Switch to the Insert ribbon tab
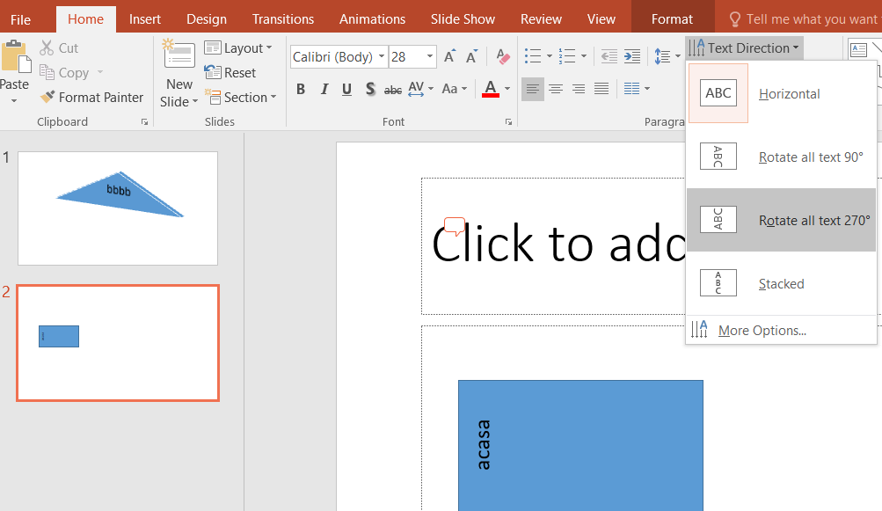The height and width of the screenshot is (511, 882). coord(145,18)
